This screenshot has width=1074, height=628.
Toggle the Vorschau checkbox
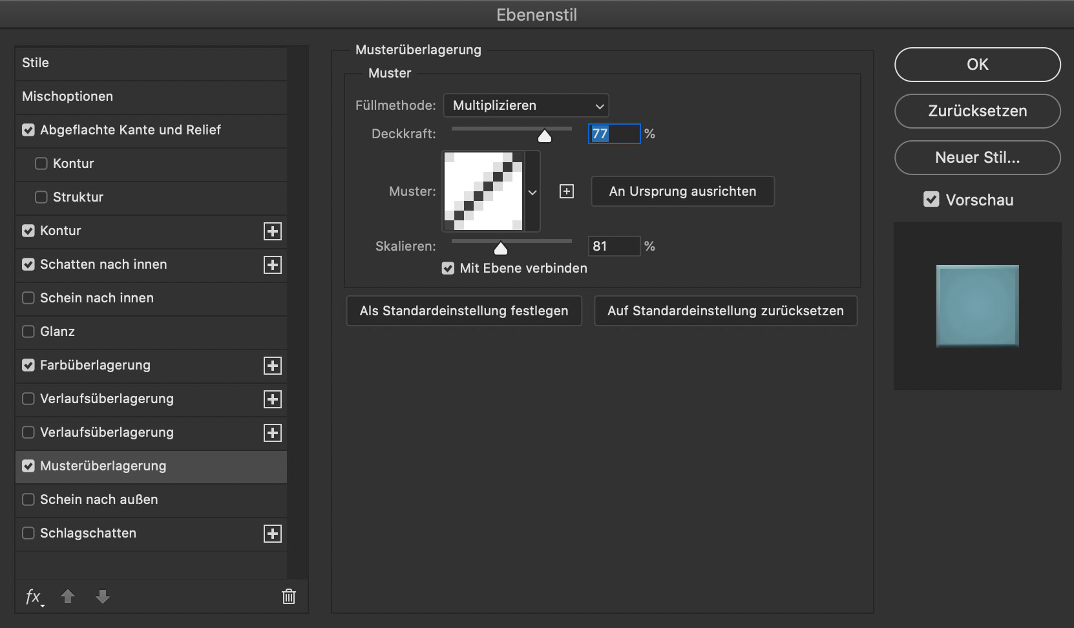pos(931,200)
